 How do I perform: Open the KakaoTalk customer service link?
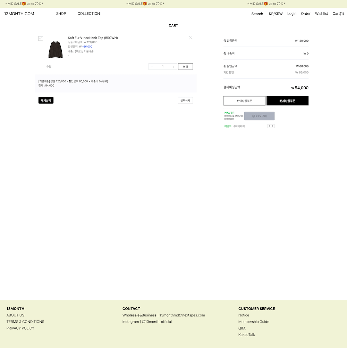click(246, 335)
